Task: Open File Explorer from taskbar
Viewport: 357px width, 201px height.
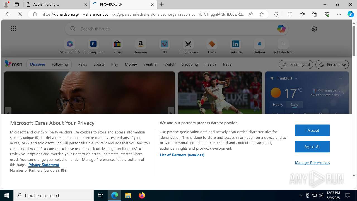Action: pos(128,195)
